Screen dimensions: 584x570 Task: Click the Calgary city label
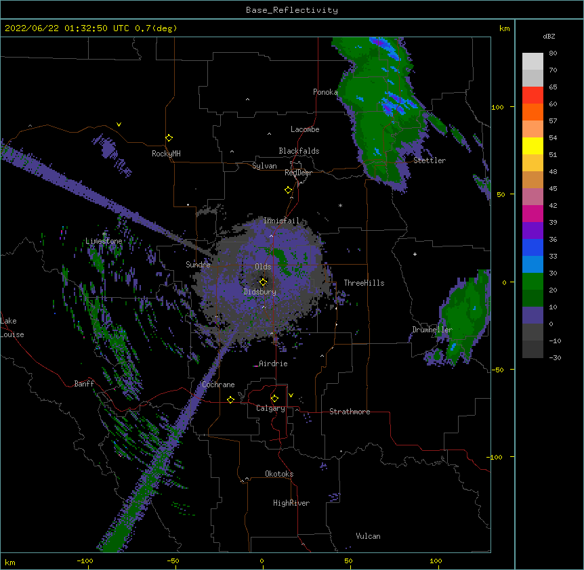point(270,408)
